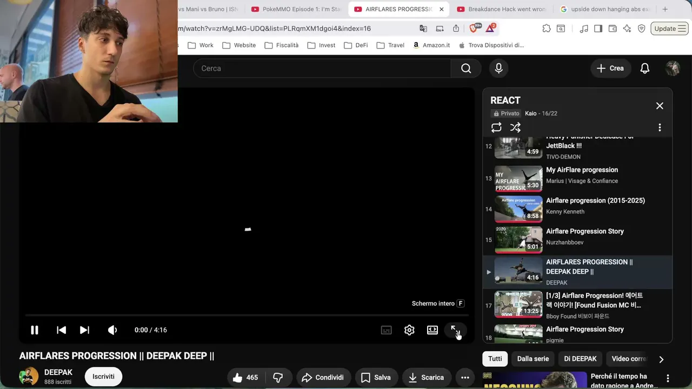The image size is (692, 389).
Task: Open the Work bookmarks folder
Action: click(x=201, y=45)
